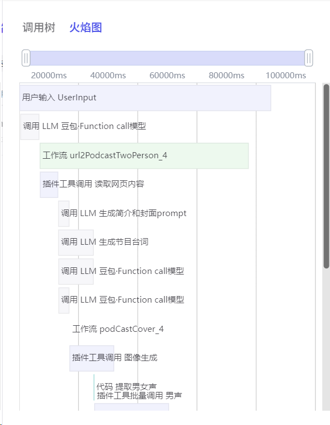Select the 用户输入 UserInput span bar
The height and width of the screenshot is (425, 330).
pyautogui.click(x=145, y=98)
